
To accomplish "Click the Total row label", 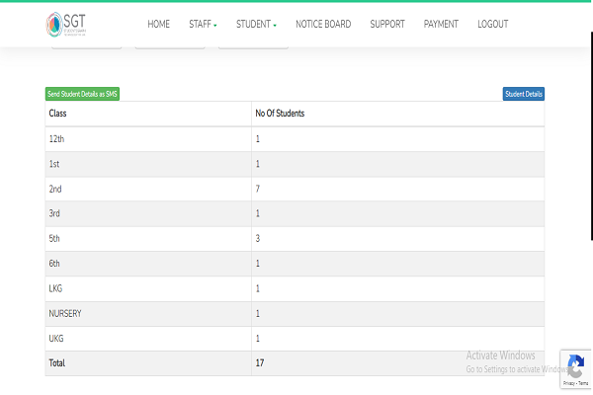I will tap(58, 362).
